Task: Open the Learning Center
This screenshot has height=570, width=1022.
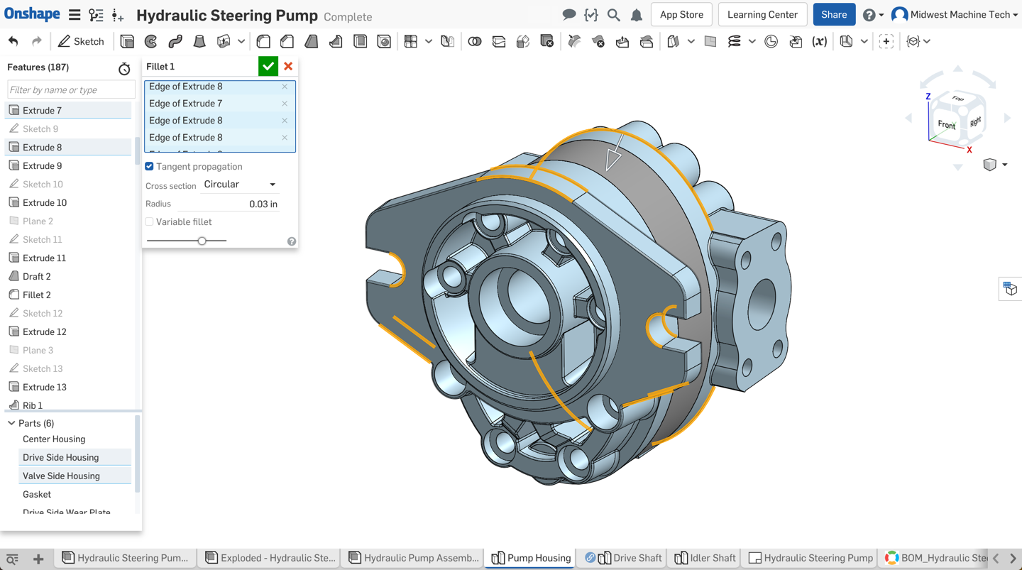Action: click(x=762, y=14)
